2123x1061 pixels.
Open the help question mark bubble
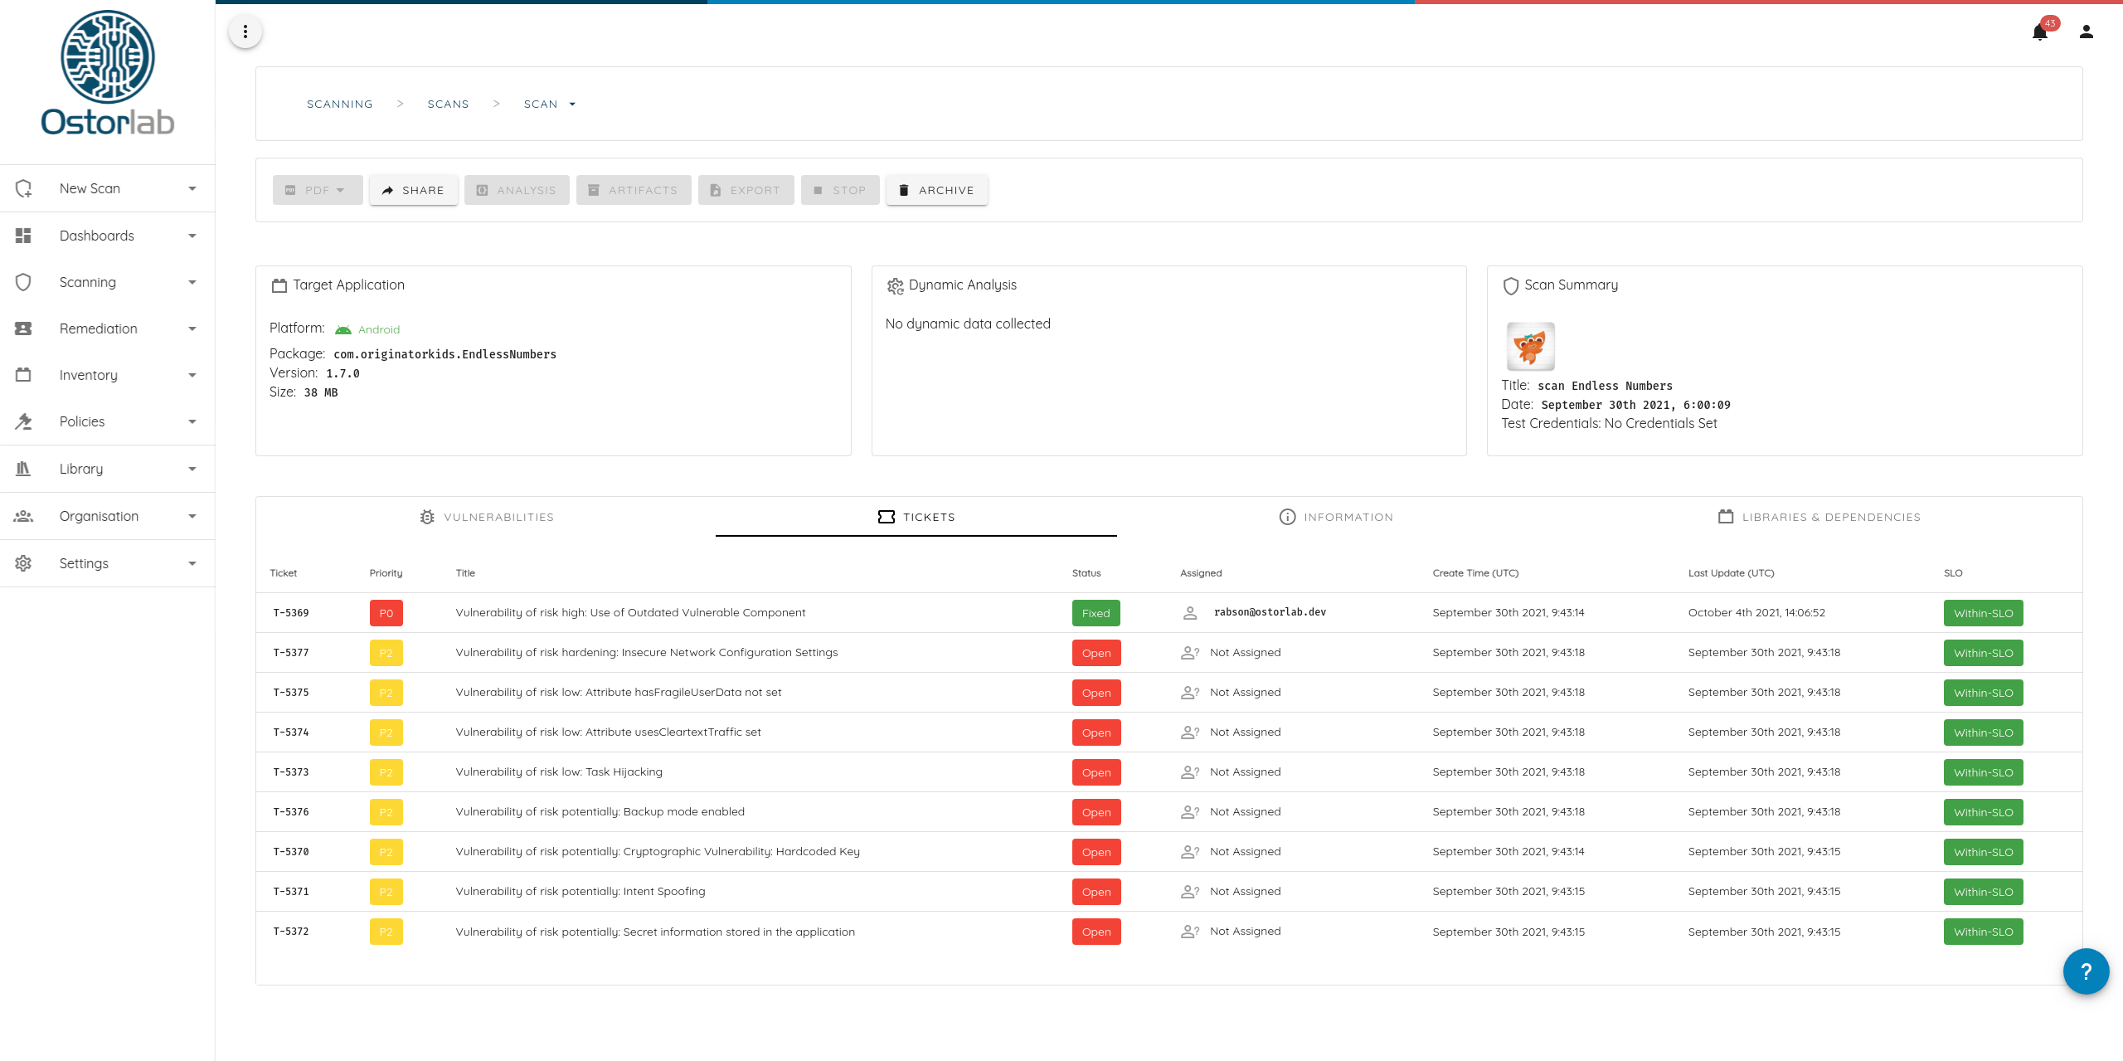point(2086,971)
